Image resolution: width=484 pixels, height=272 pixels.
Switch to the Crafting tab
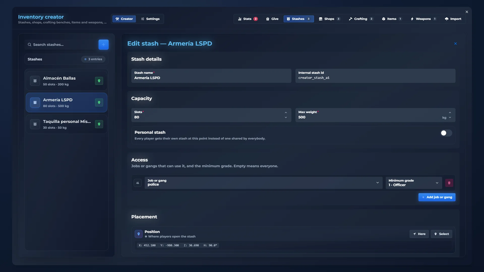click(x=361, y=19)
